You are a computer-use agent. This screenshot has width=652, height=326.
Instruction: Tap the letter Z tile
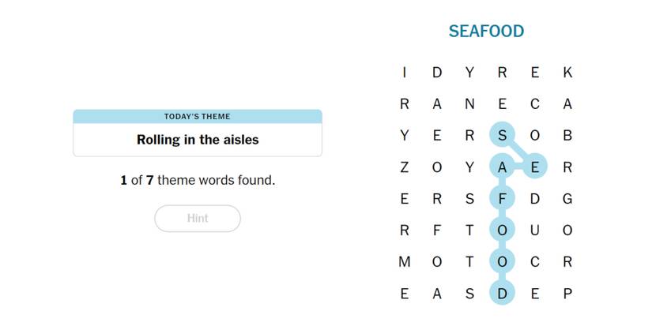(x=405, y=167)
